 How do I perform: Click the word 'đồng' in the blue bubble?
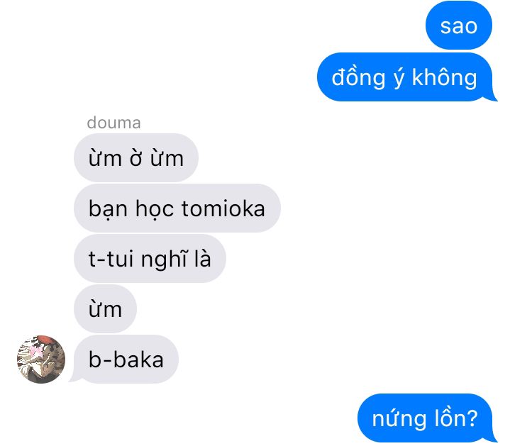[x=358, y=78]
